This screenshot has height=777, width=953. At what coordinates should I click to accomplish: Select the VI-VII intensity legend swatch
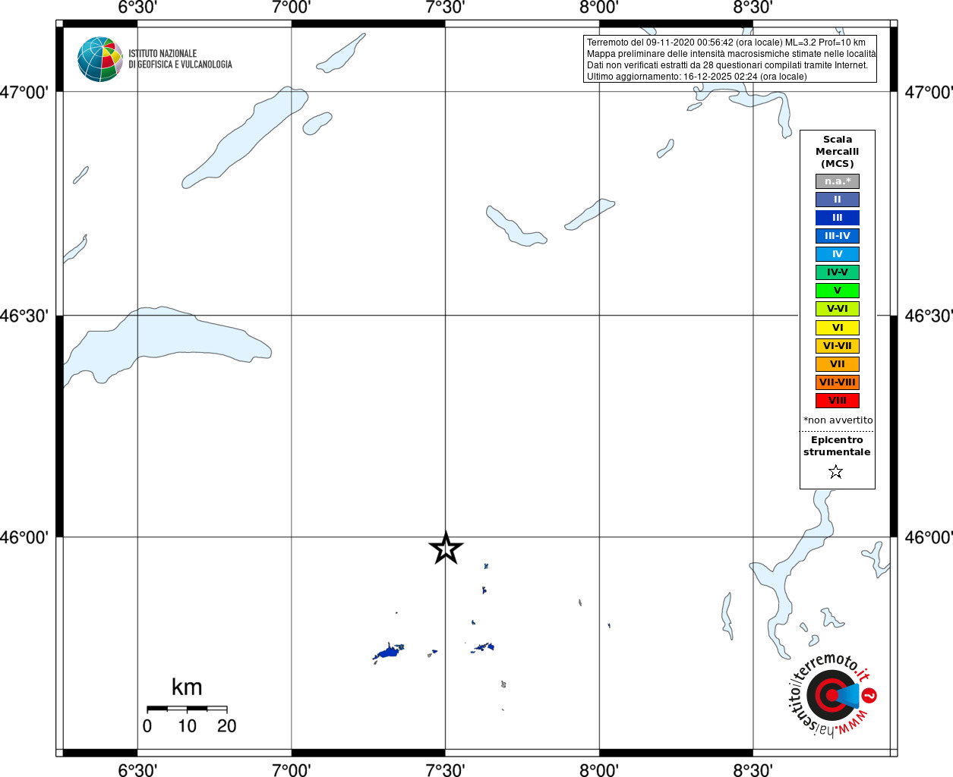pyautogui.click(x=838, y=346)
